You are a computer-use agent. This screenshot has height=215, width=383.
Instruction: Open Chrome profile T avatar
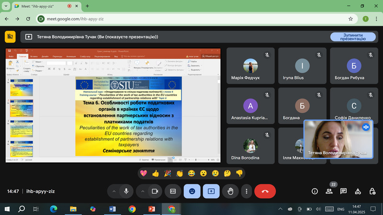coord(366,19)
